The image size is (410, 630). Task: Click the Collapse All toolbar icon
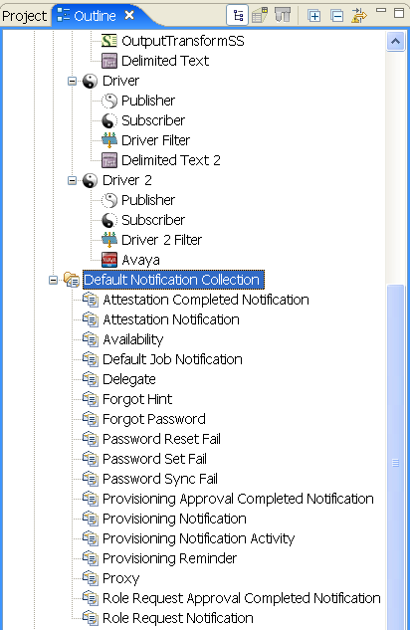[337, 16]
